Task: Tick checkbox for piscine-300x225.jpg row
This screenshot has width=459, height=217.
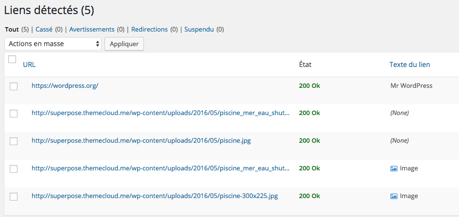Action: 14,197
